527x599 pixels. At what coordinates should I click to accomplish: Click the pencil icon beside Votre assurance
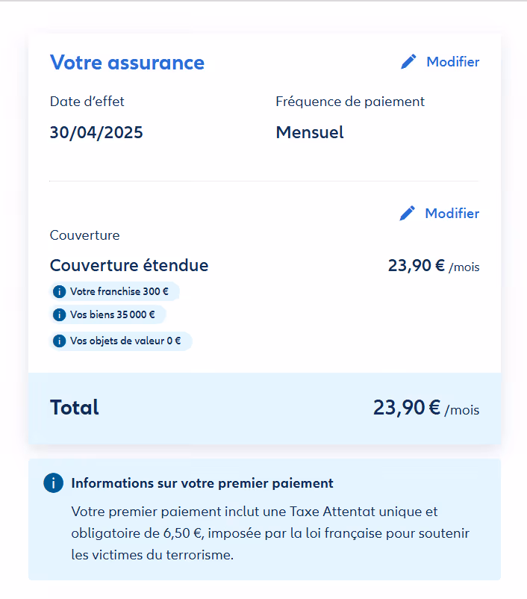(x=408, y=62)
